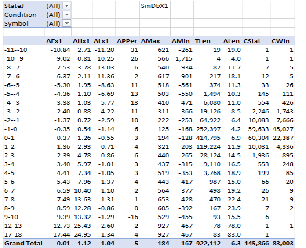Select the 5-6 row label
The width and height of the screenshot is (306, 248).
point(9,182)
